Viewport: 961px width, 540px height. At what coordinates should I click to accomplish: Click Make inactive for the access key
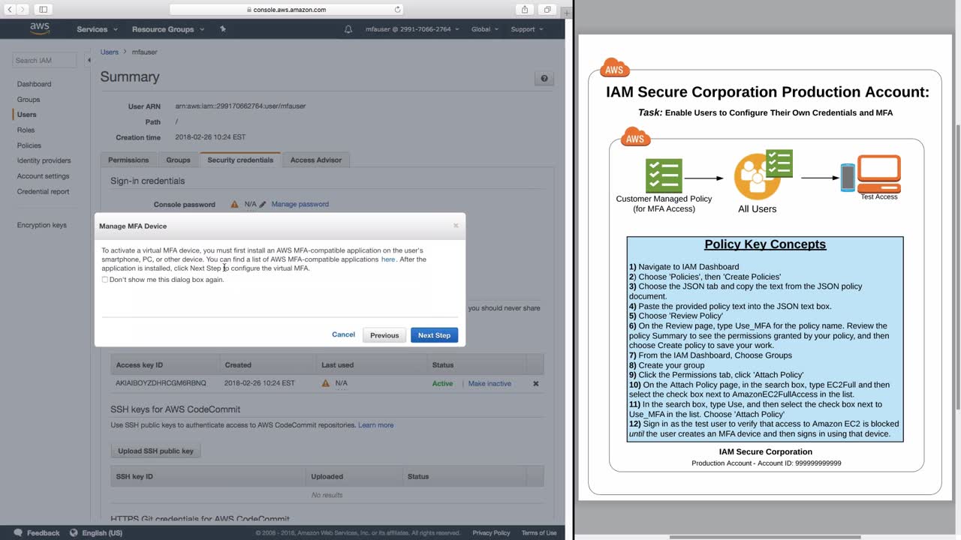[490, 383]
